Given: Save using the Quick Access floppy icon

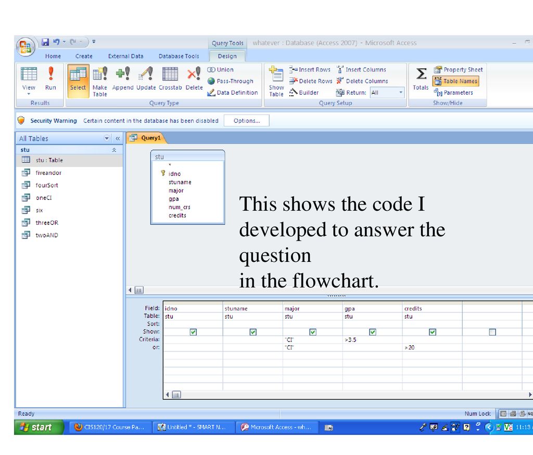Looking at the screenshot, I should [x=45, y=42].
